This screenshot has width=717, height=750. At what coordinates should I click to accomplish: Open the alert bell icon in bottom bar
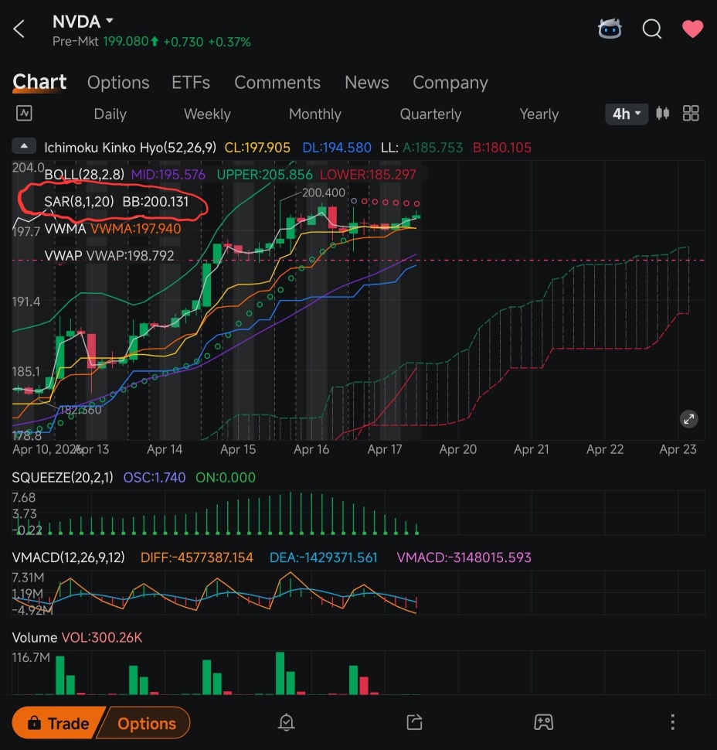pyautogui.click(x=287, y=722)
